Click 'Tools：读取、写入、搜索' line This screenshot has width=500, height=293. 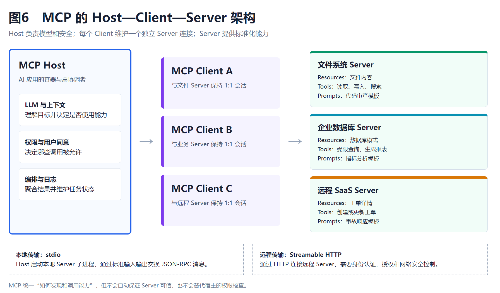click(x=350, y=87)
